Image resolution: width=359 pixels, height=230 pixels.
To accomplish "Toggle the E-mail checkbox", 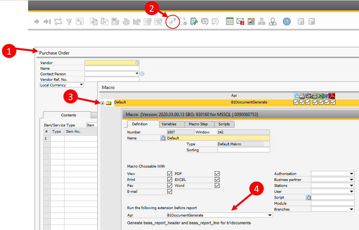I will pos(170,192).
